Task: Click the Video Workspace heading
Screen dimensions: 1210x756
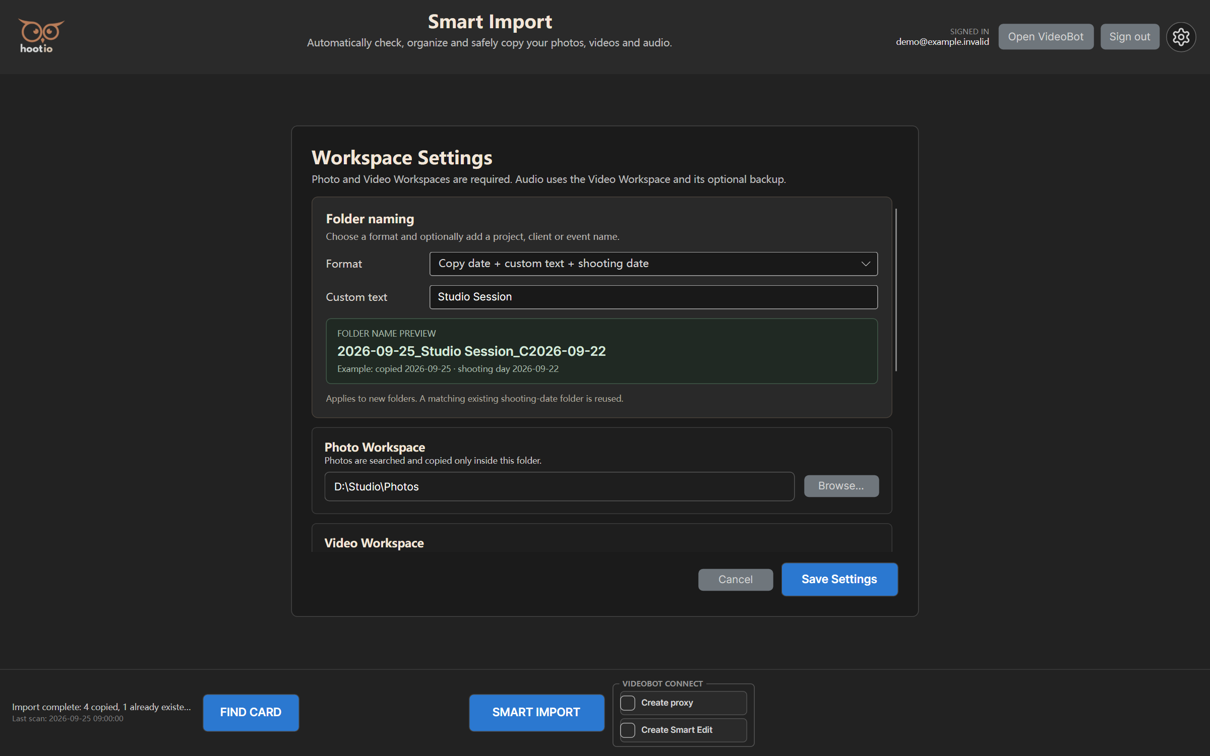Action: click(374, 543)
